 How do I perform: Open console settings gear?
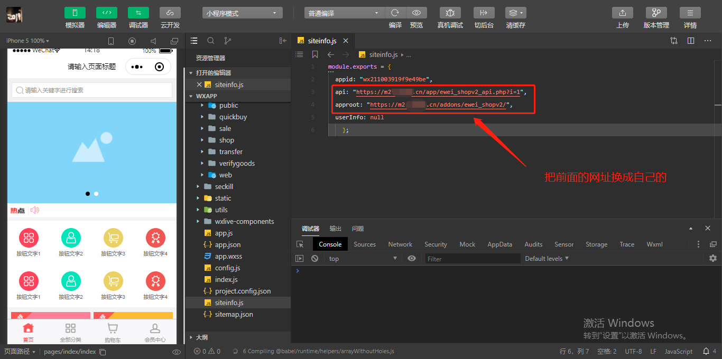tap(713, 258)
